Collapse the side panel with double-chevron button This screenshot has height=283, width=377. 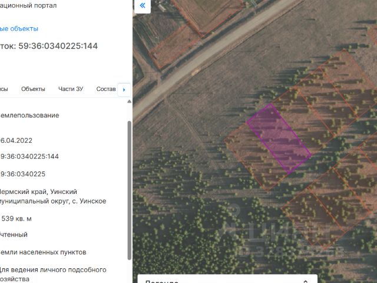(x=143, y=5)
